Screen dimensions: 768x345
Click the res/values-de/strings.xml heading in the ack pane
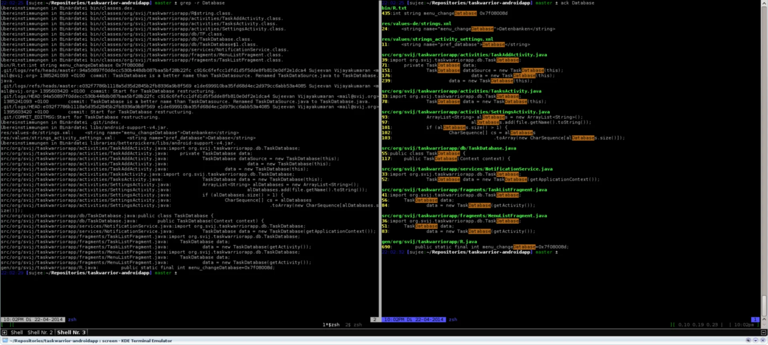click(416, 24)
